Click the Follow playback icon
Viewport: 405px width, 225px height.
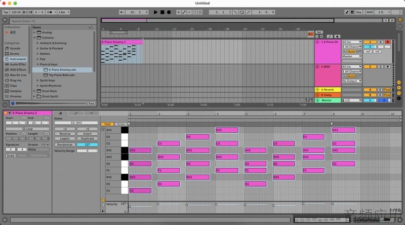[122, 12]
